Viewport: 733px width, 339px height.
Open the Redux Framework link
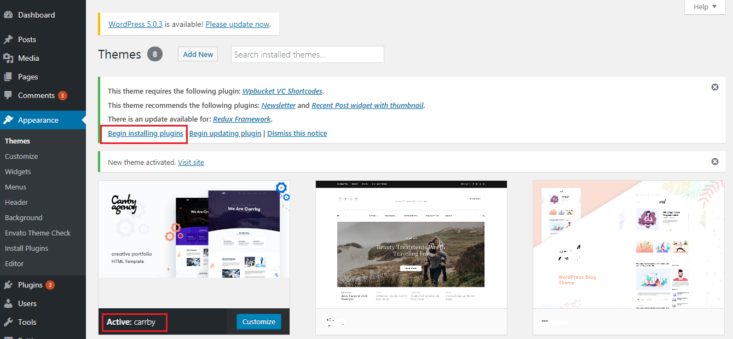(x=242, y=119)
